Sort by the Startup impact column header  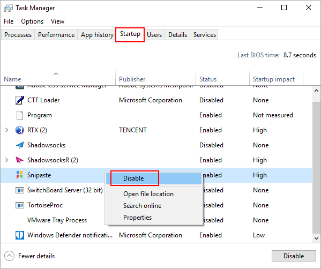click(274, 79)
